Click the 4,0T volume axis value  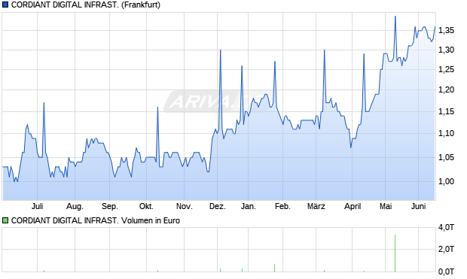click(x=446, y=228)
